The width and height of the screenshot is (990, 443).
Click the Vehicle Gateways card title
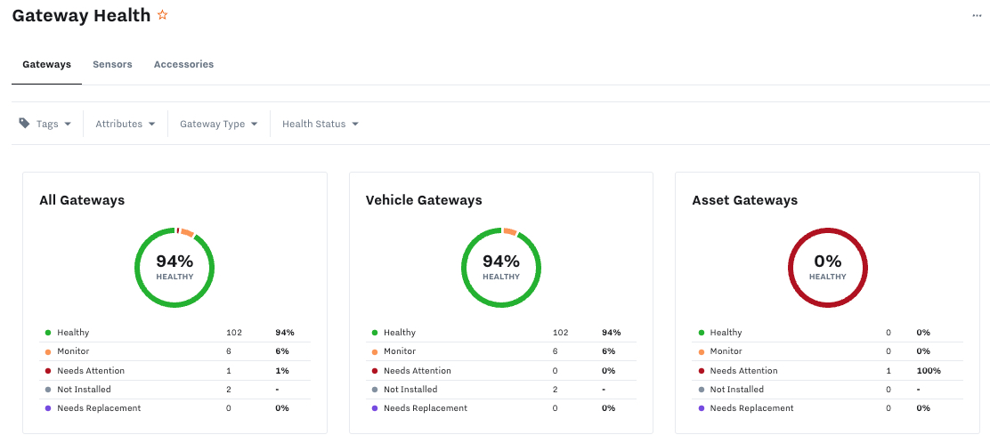coord(424,200)
